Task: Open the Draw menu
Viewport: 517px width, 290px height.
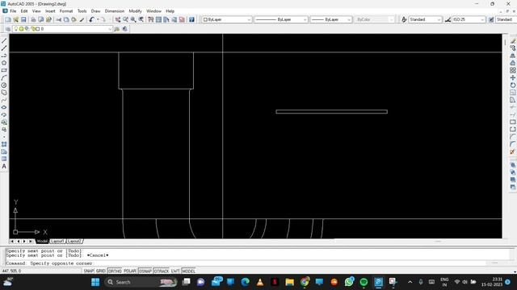Action: (95, 11)
